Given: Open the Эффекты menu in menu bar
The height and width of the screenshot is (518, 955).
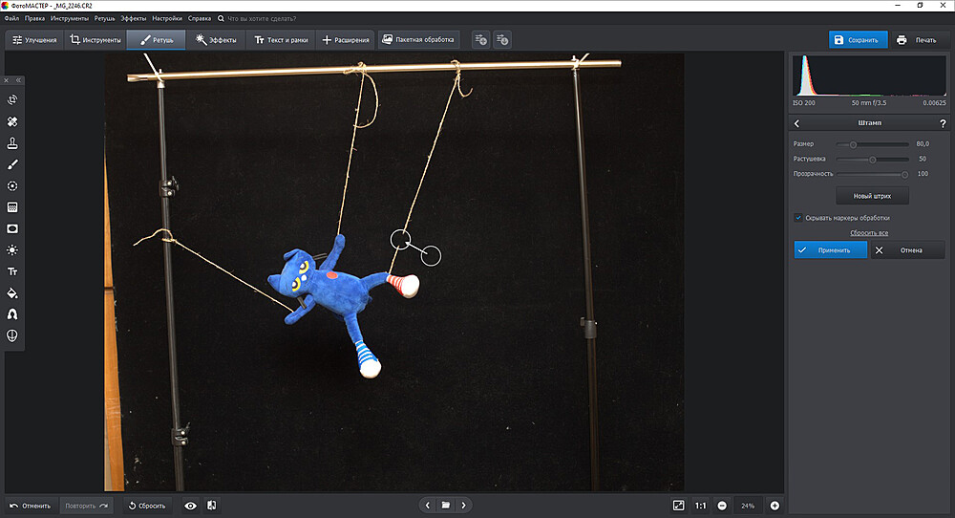Looking at the screenshot, I should coord(133,18).
